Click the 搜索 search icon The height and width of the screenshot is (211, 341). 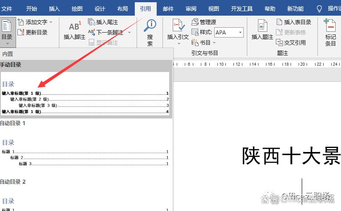[x=150, y=27]
